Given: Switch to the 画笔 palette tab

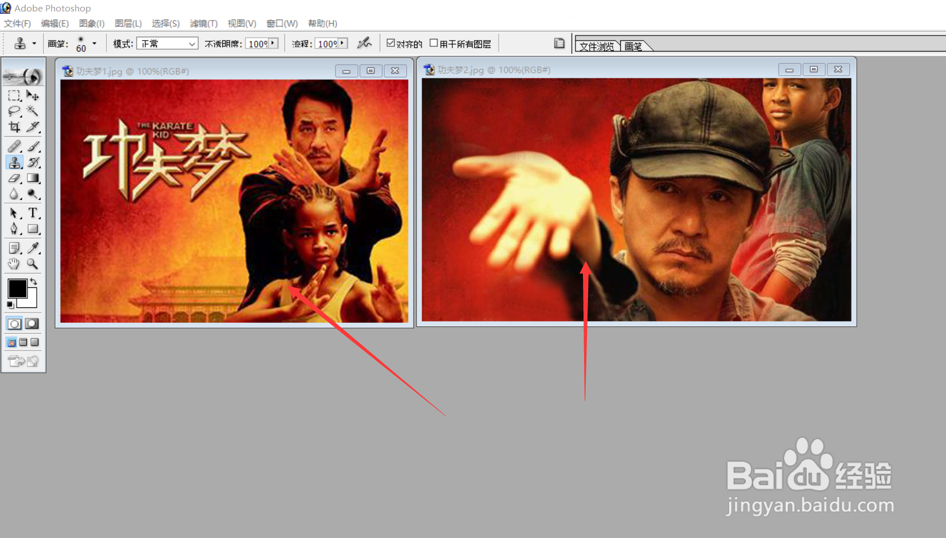Looking at the screenshot, I should point(633,46).
